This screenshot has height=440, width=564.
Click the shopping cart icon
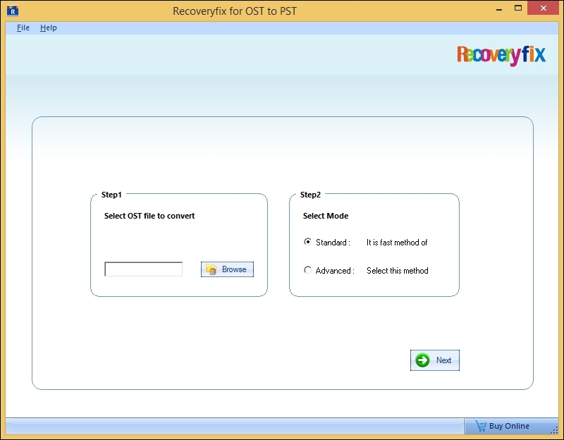click(481, 426)
